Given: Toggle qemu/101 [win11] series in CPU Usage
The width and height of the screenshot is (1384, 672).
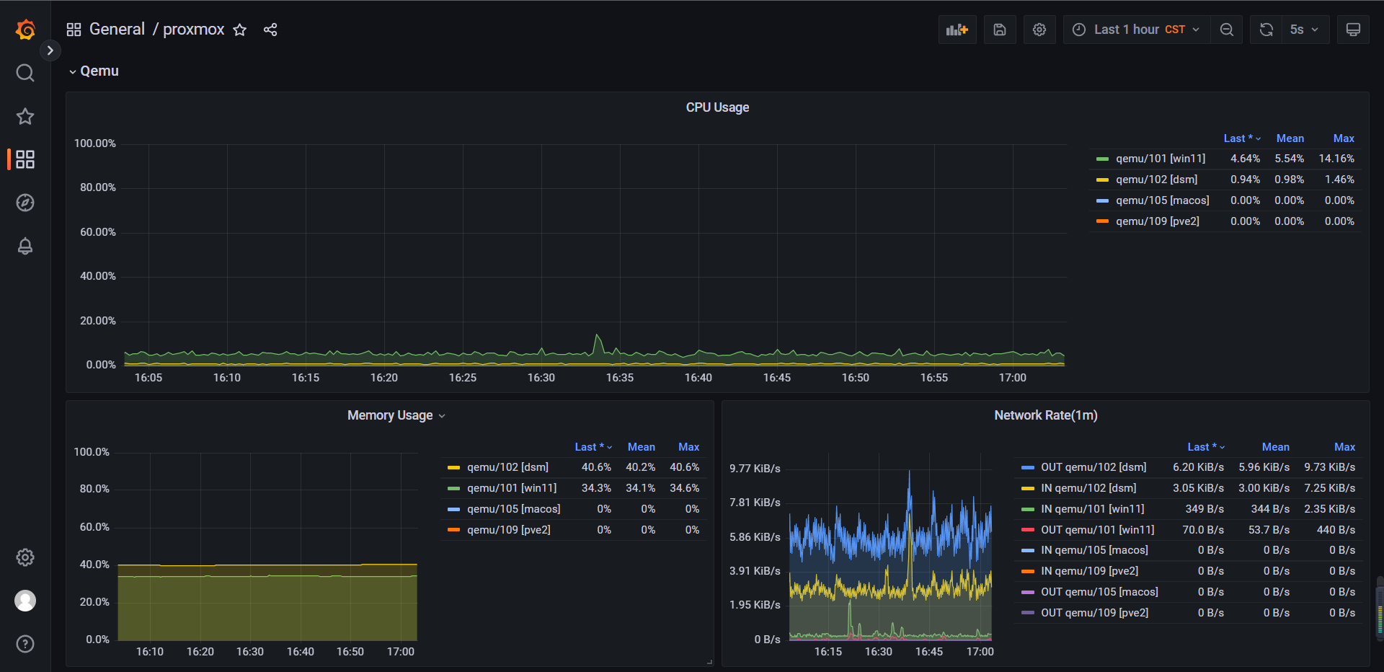Looking at the screenshot, I should [x=1161, y=159].
